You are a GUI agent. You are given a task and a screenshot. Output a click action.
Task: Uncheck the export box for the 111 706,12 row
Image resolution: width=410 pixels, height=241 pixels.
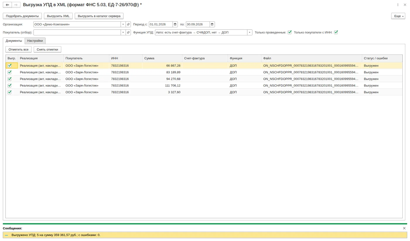click(10, 85)
